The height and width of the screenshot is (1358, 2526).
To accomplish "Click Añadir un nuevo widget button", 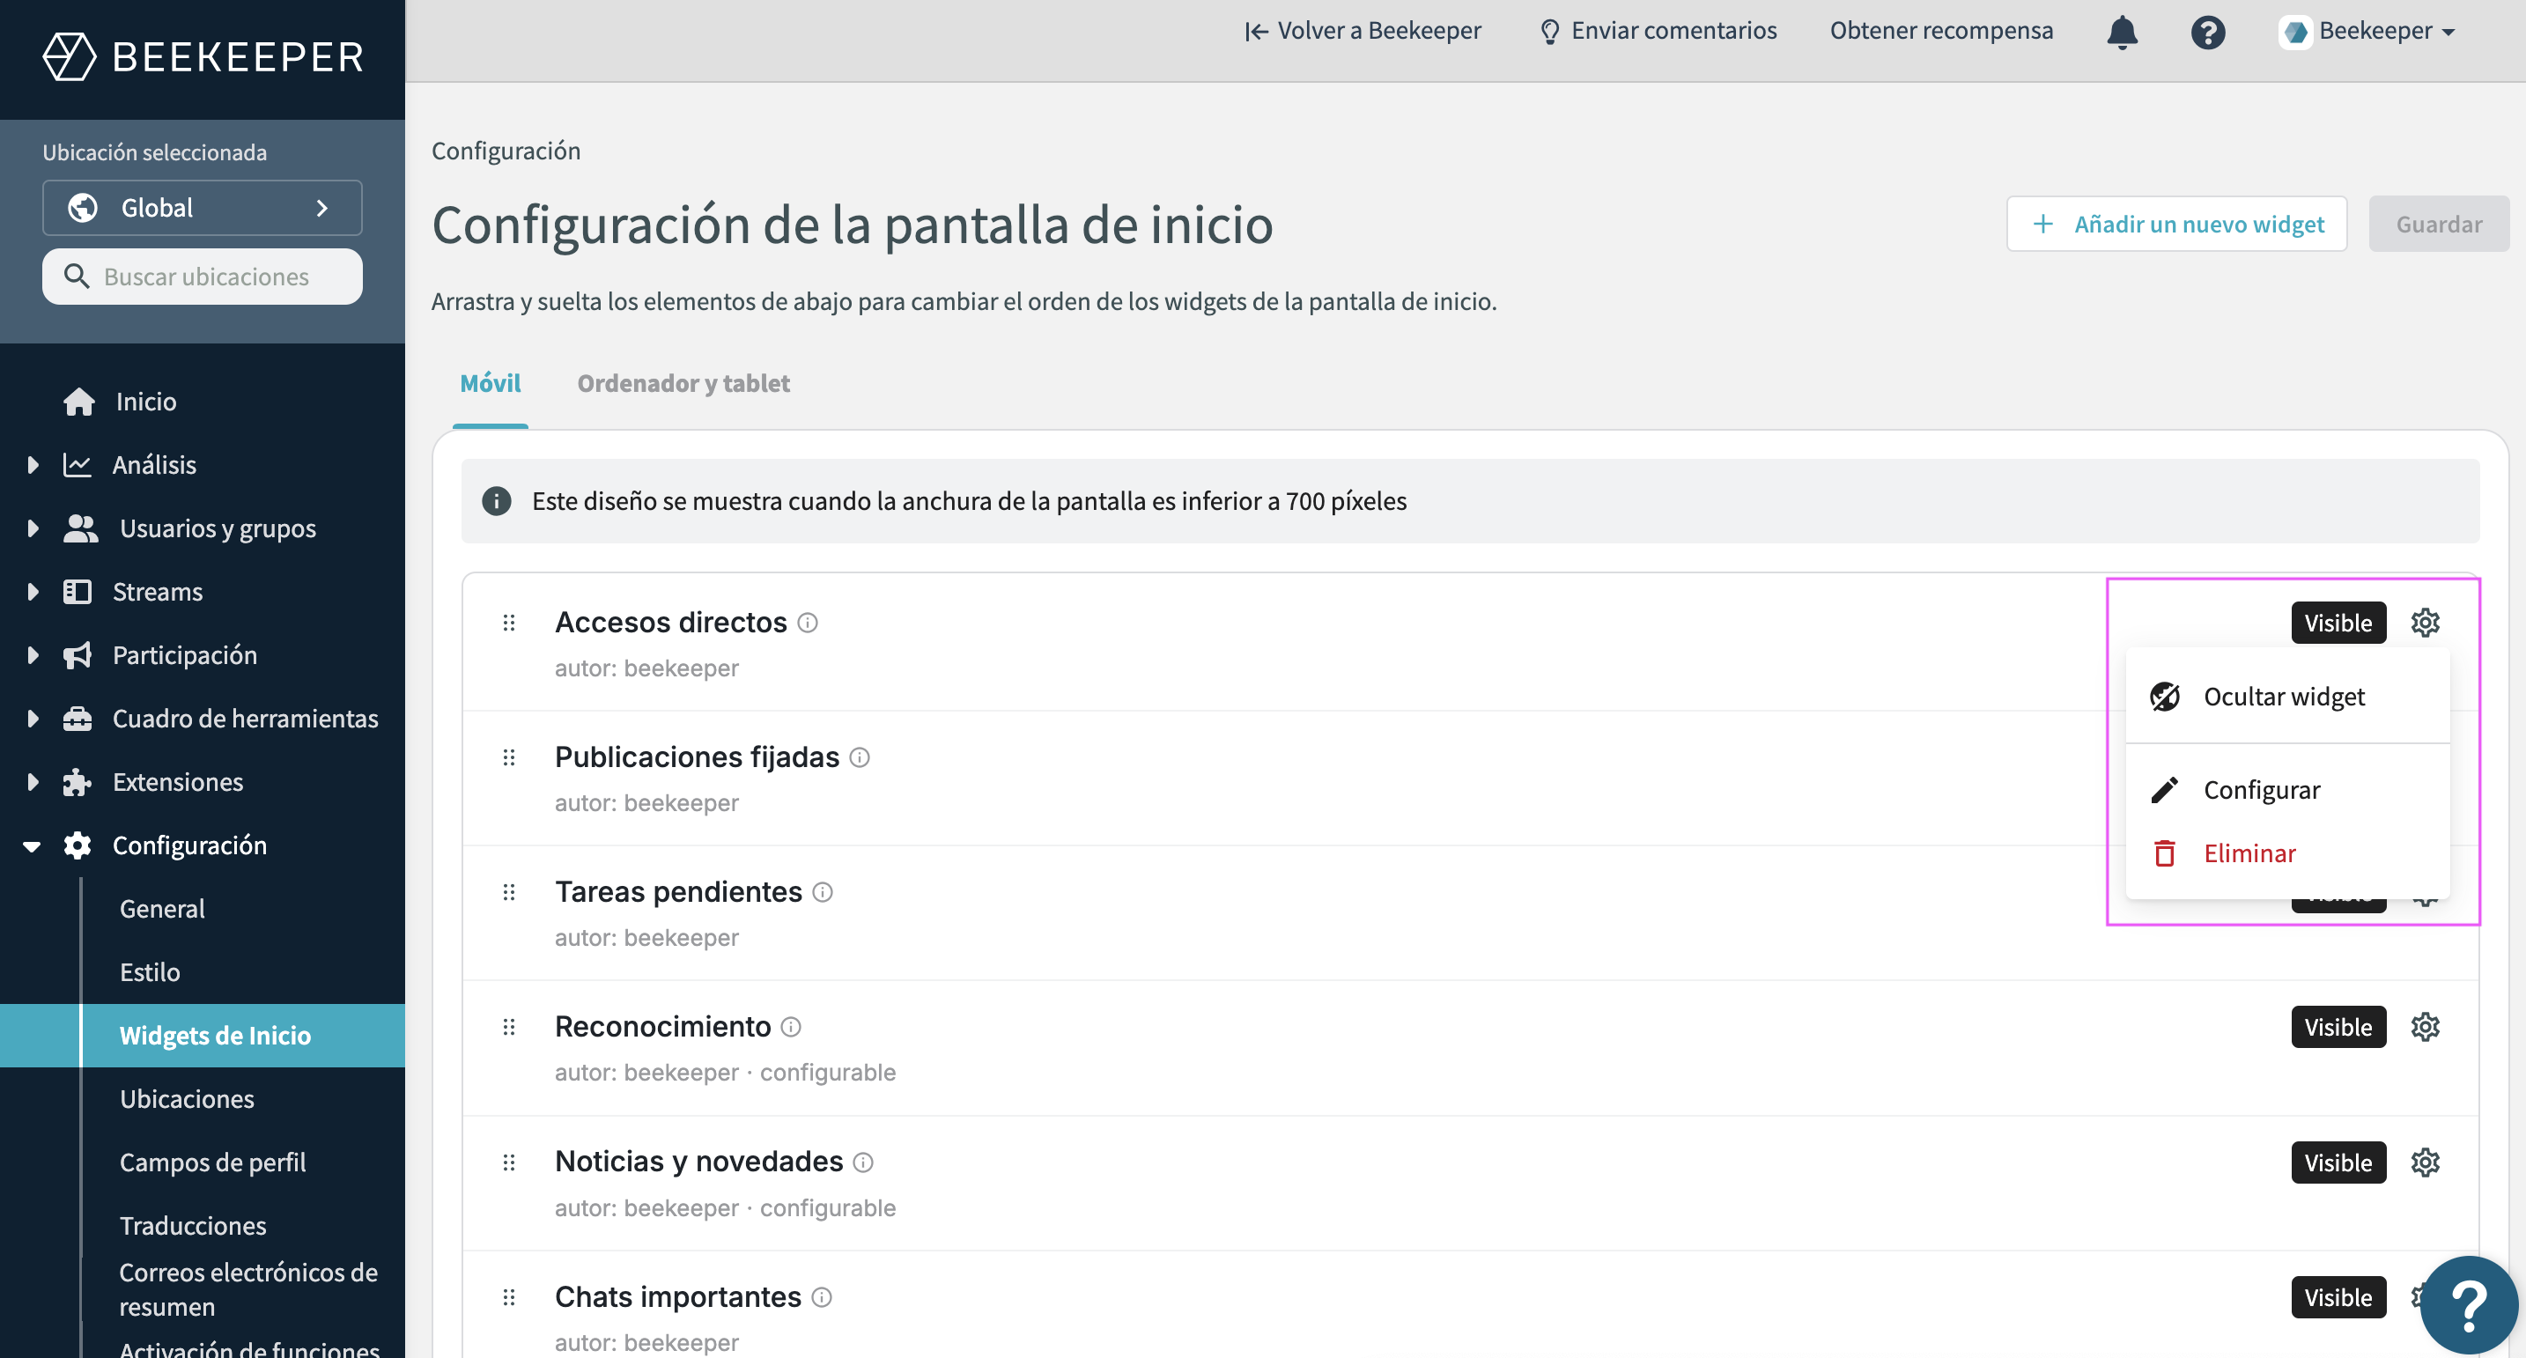I will [2176, 224].
